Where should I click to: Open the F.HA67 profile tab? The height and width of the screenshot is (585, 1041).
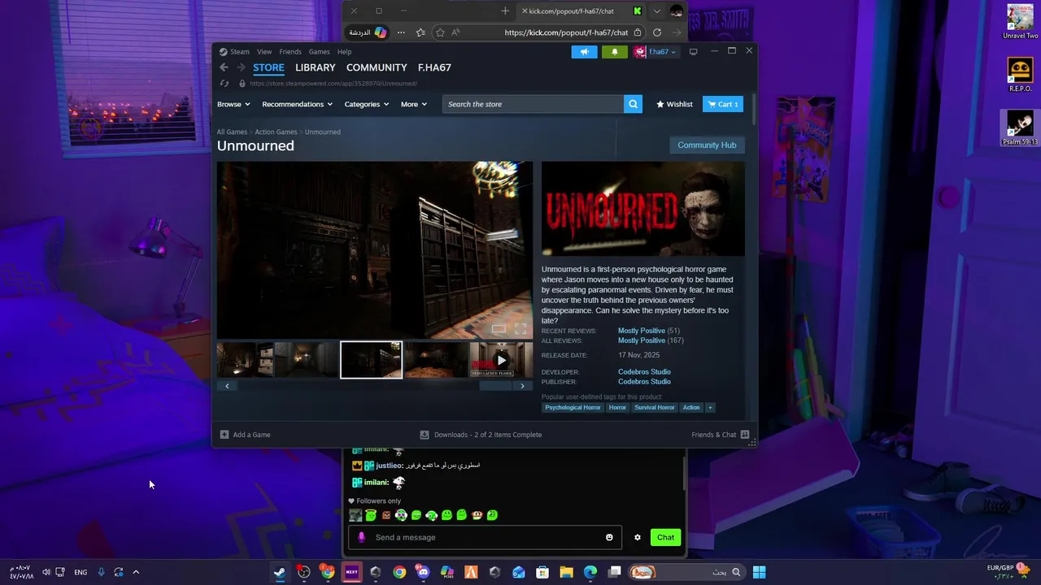(x=434, y=67)
